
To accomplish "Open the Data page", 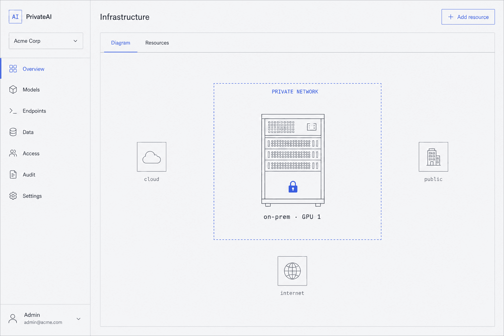I will (x=45, y=132).
